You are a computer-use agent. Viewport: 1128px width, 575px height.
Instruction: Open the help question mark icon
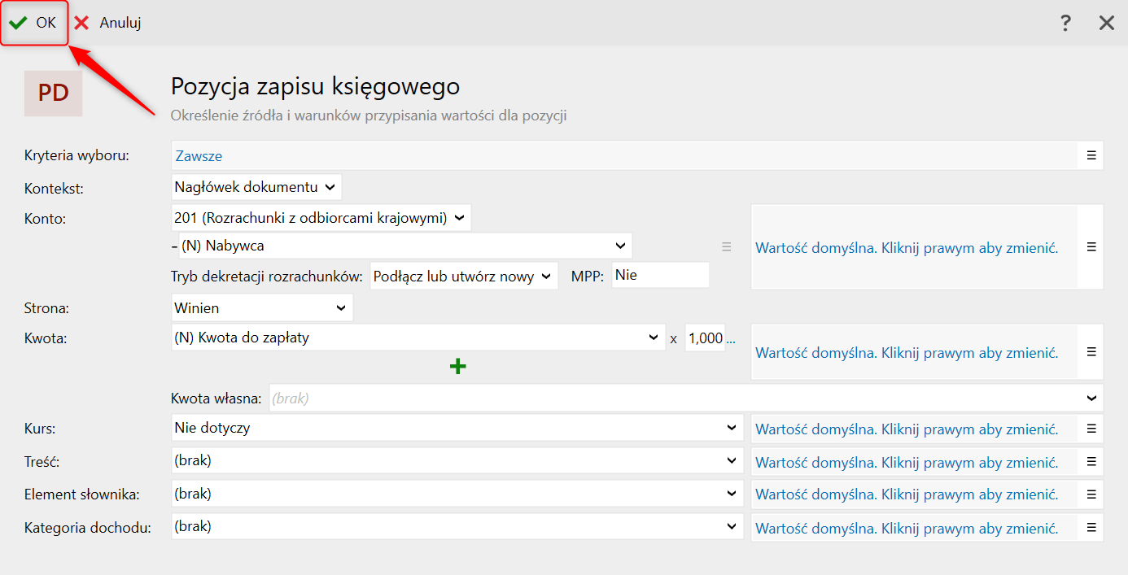(x=1065, y=23)
